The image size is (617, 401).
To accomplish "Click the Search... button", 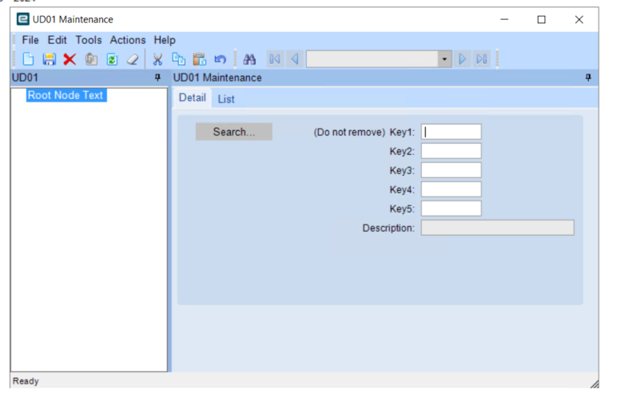I will click(x=233, y=132).
